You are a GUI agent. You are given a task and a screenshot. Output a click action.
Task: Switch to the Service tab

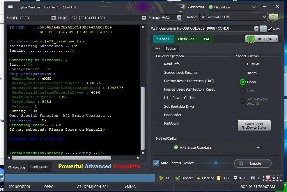[163, 39]
